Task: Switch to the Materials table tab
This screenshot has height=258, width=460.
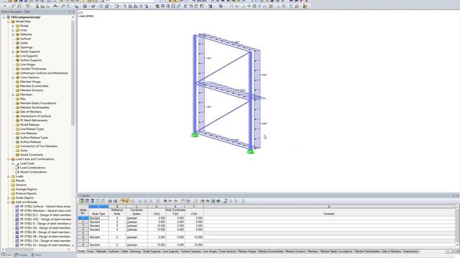Action: tap(101, 252)
